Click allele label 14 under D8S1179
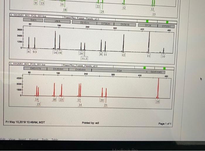Viewport: 205px width, 151px height. click(37, 99)
